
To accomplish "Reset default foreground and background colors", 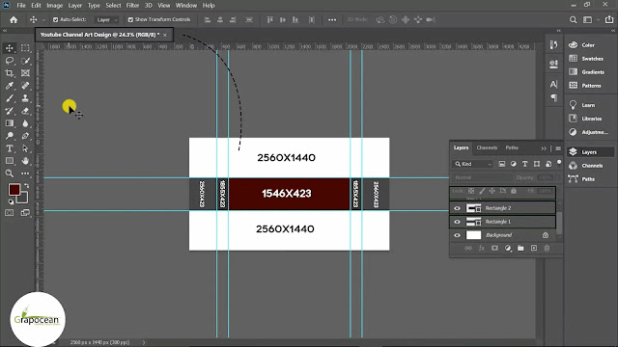I will click(x=11, y=201).
